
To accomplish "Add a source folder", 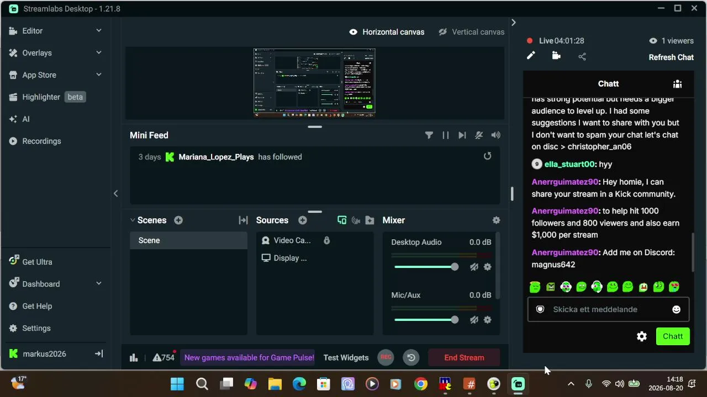I will [x=370, y=220].
